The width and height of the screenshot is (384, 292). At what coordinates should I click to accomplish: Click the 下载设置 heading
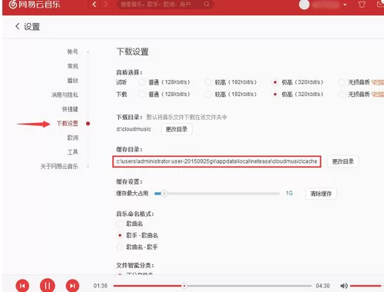coord(133,51)
